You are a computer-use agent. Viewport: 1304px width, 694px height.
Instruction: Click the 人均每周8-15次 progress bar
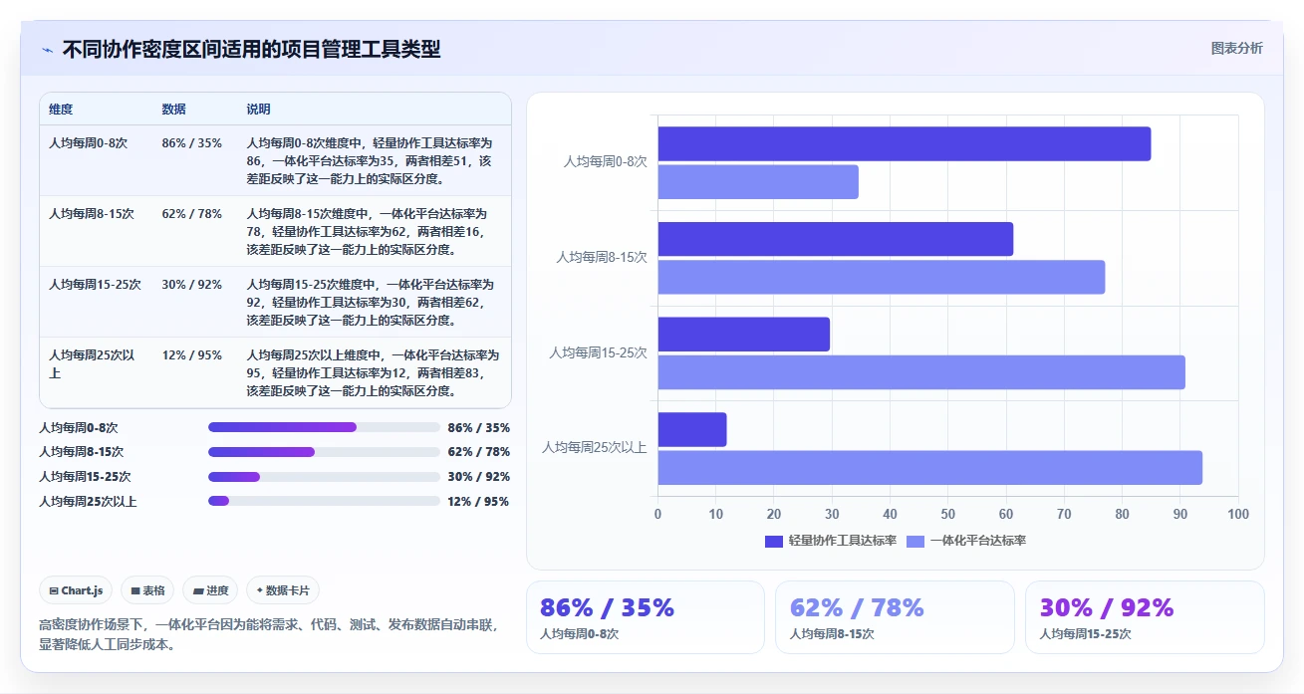tap(324, 452)
